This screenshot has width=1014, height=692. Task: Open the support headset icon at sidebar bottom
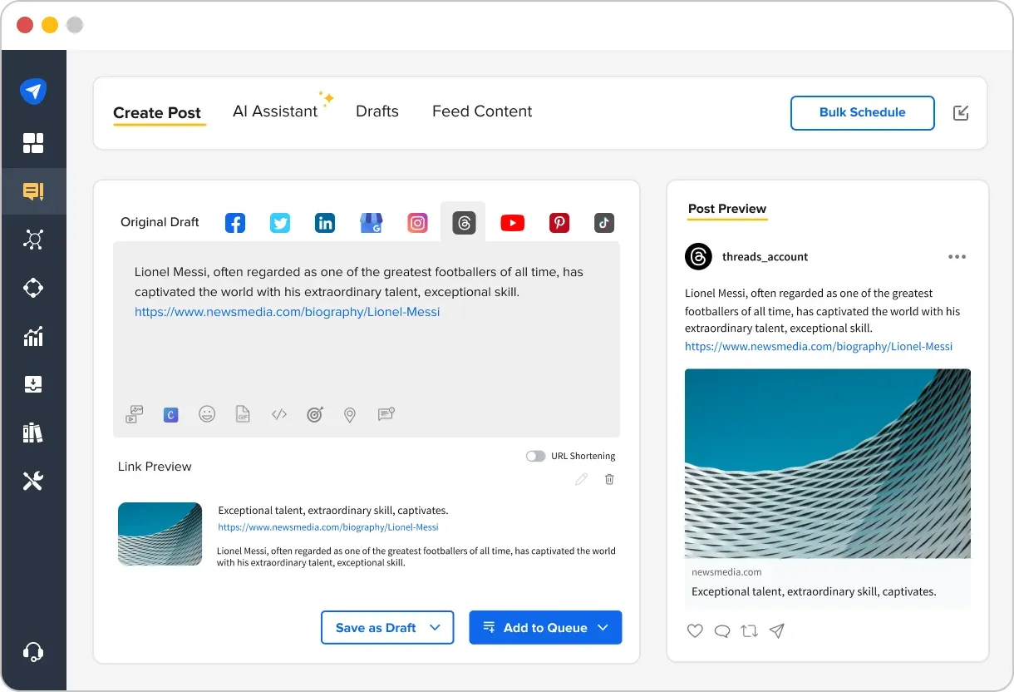[x=34, y=652]
